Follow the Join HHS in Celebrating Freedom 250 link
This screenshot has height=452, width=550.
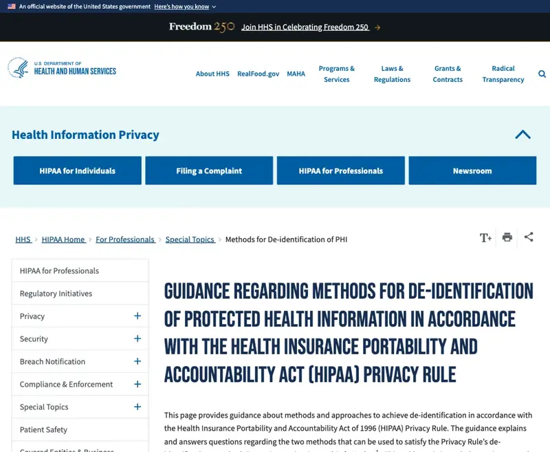click(x=305, y=28)
